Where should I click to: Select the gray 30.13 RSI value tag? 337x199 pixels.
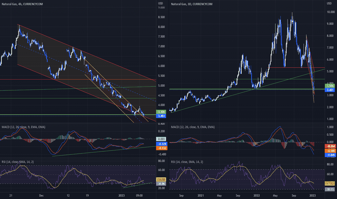[330, 189]
